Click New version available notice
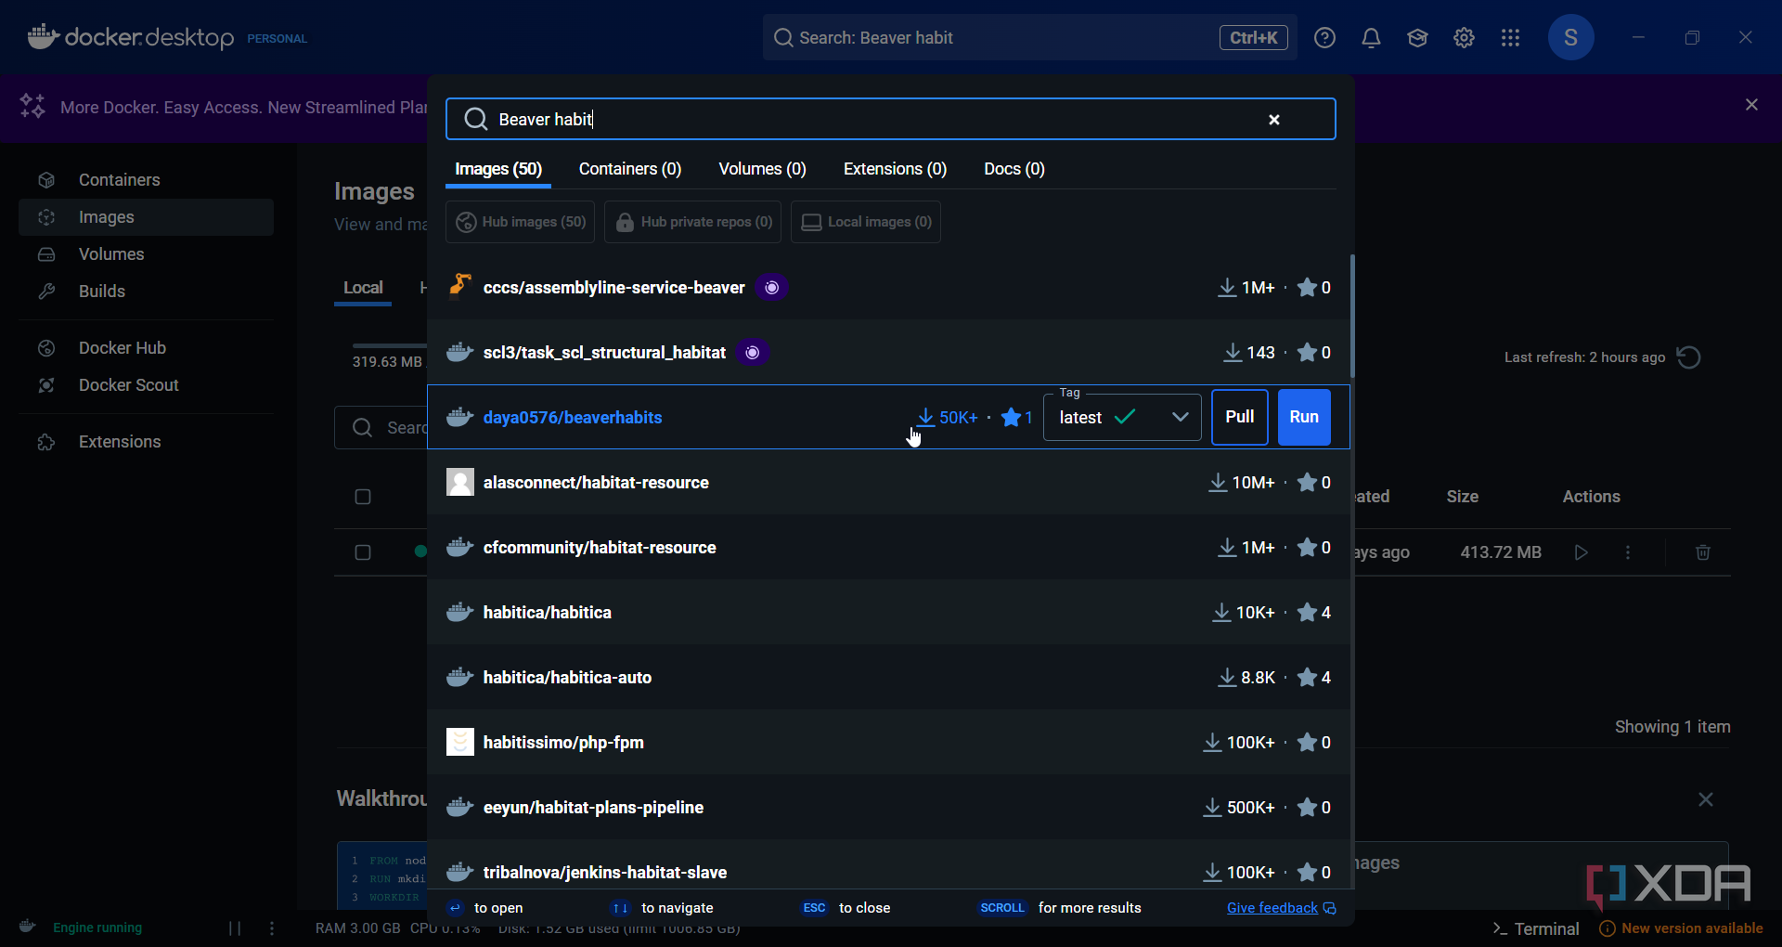 tap(1681, 928)
